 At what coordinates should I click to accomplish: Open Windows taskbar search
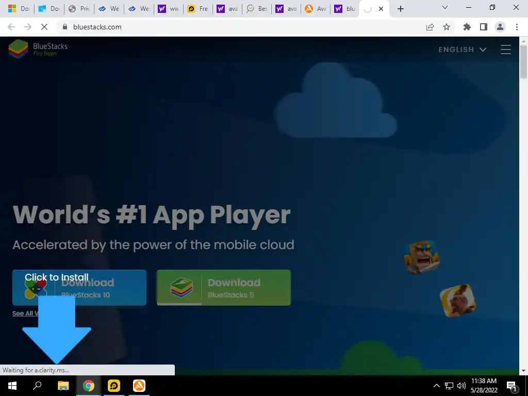tap(37, 386)
